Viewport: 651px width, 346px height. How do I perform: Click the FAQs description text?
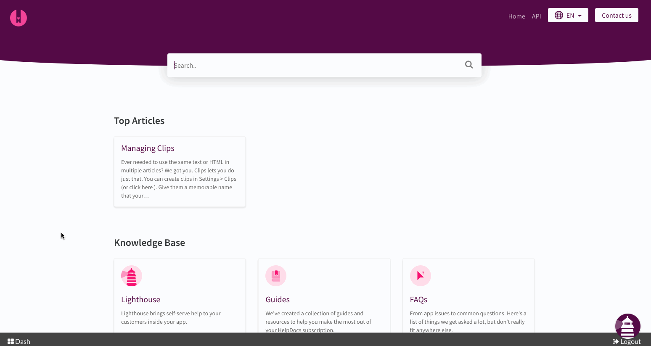coord(468,322)
